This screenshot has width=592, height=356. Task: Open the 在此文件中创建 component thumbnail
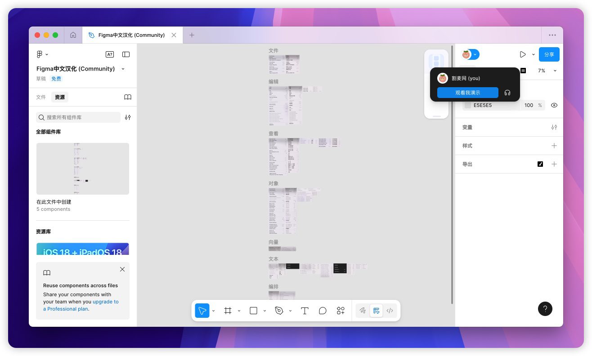pos(83,169)
